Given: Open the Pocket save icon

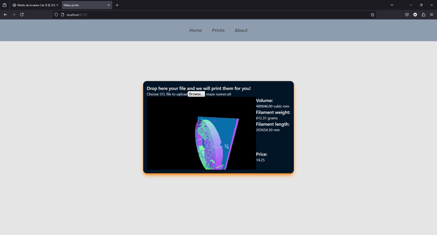Looking at the screenshot, I should (x=407, y=15).
